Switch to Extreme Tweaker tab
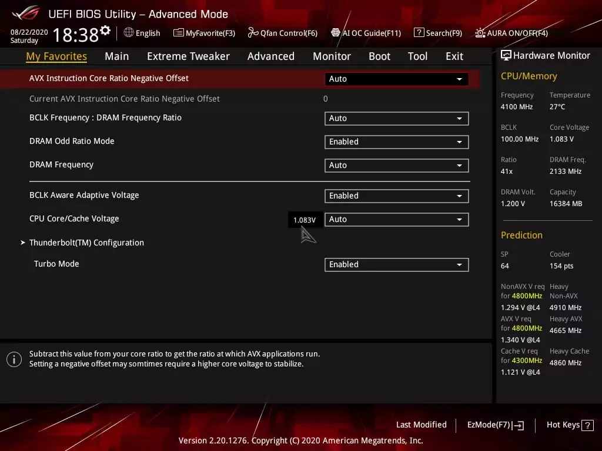Viewport: 602px width, 451px height. point(188,56)
